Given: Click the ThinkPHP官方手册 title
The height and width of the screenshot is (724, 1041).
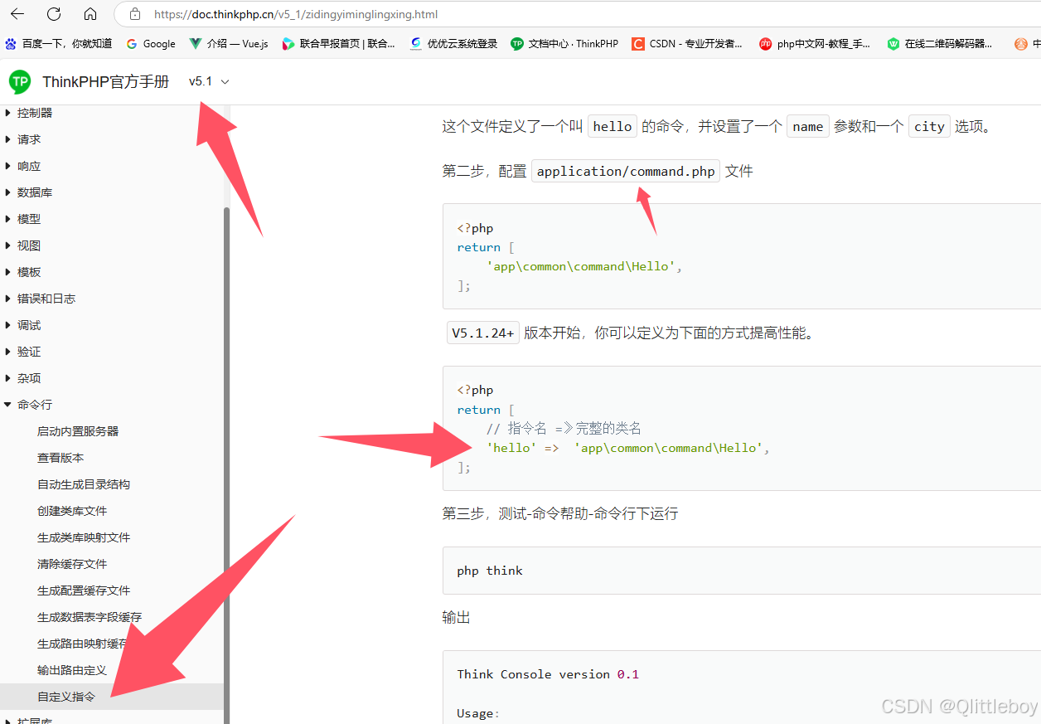Looking at the screenshot, I should (106, 81).
